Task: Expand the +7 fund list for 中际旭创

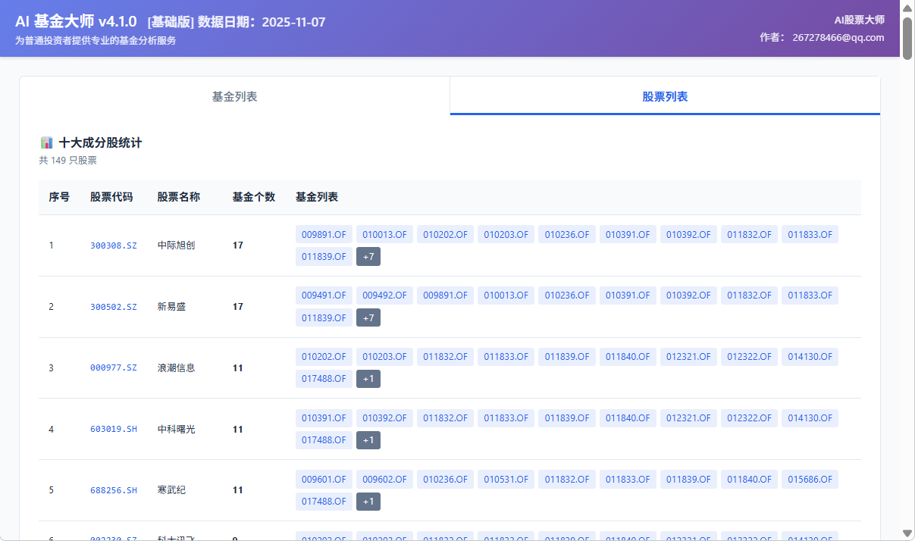Action: pyautogui.click(x=368, y=256)
